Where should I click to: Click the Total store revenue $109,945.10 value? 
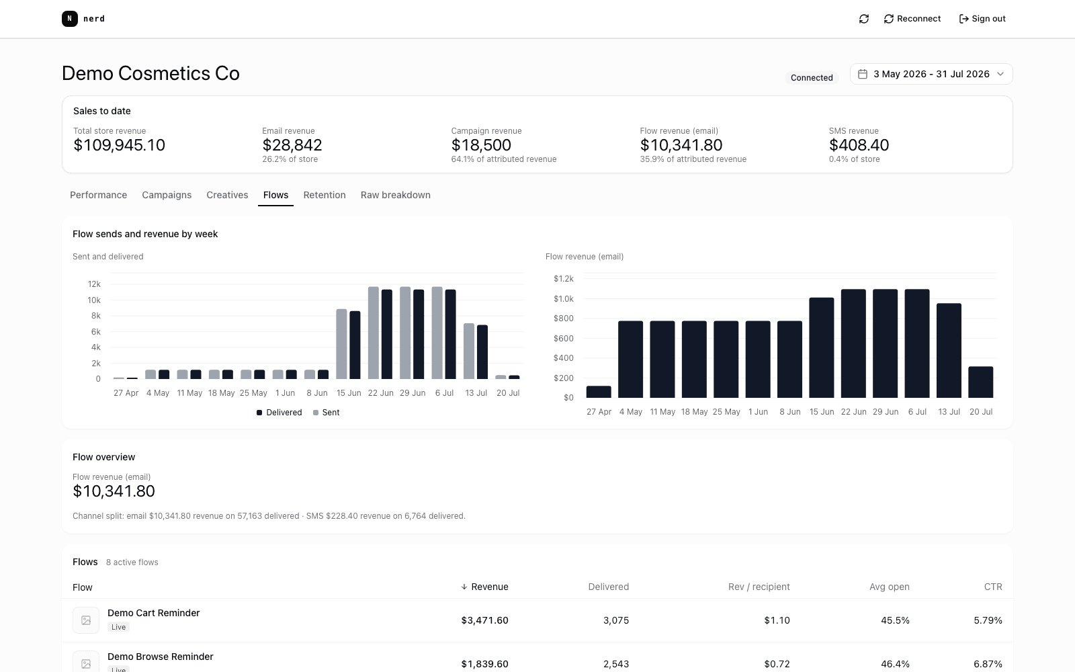coord(119,145)
